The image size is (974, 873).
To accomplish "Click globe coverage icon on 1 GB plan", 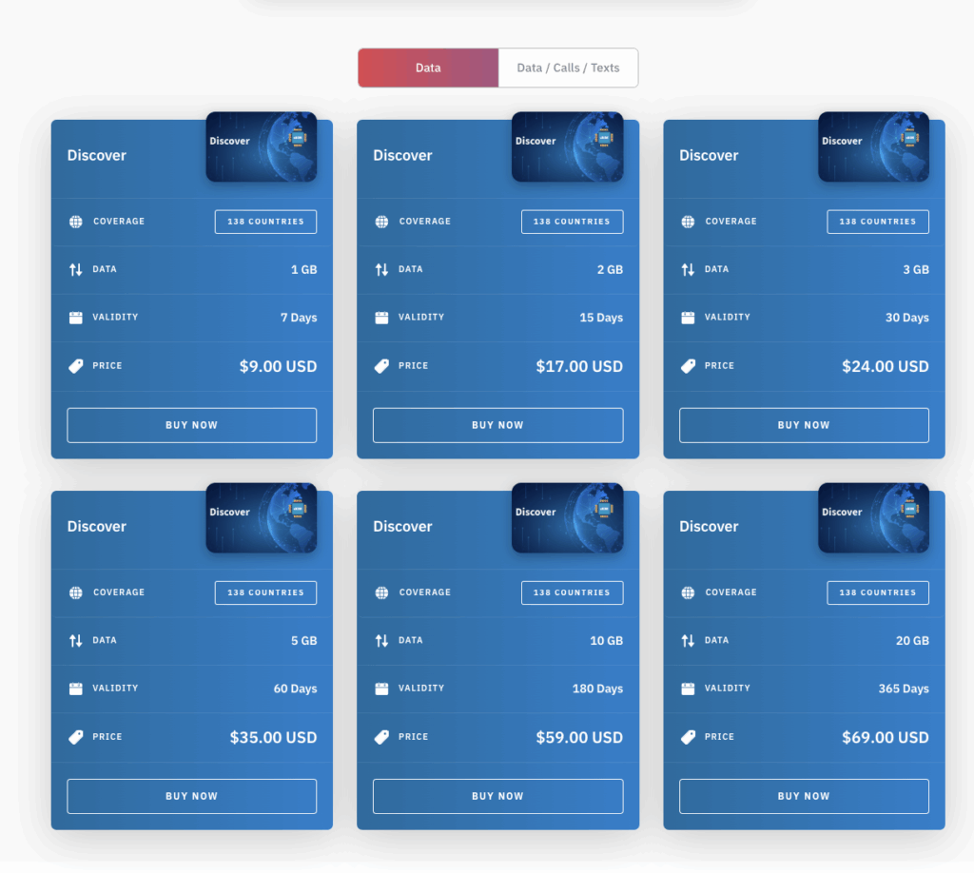I will 76,222.
